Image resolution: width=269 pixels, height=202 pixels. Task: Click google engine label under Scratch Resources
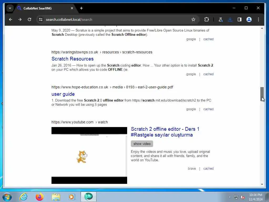[x=191, y=74]
